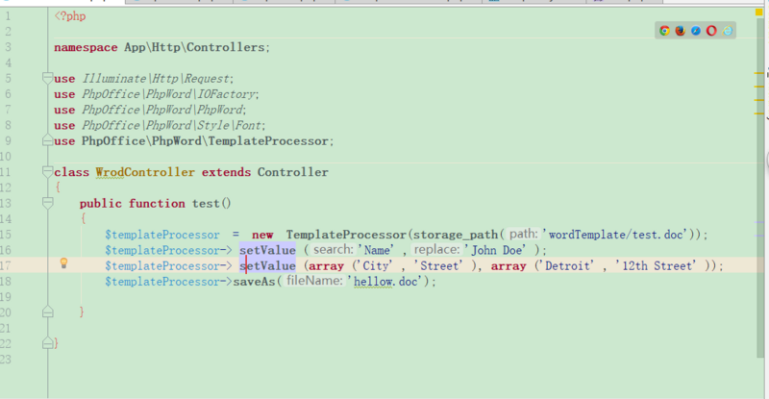Collapse the test() function fold marker
The image size is (769, 399).
coord(46,204)
